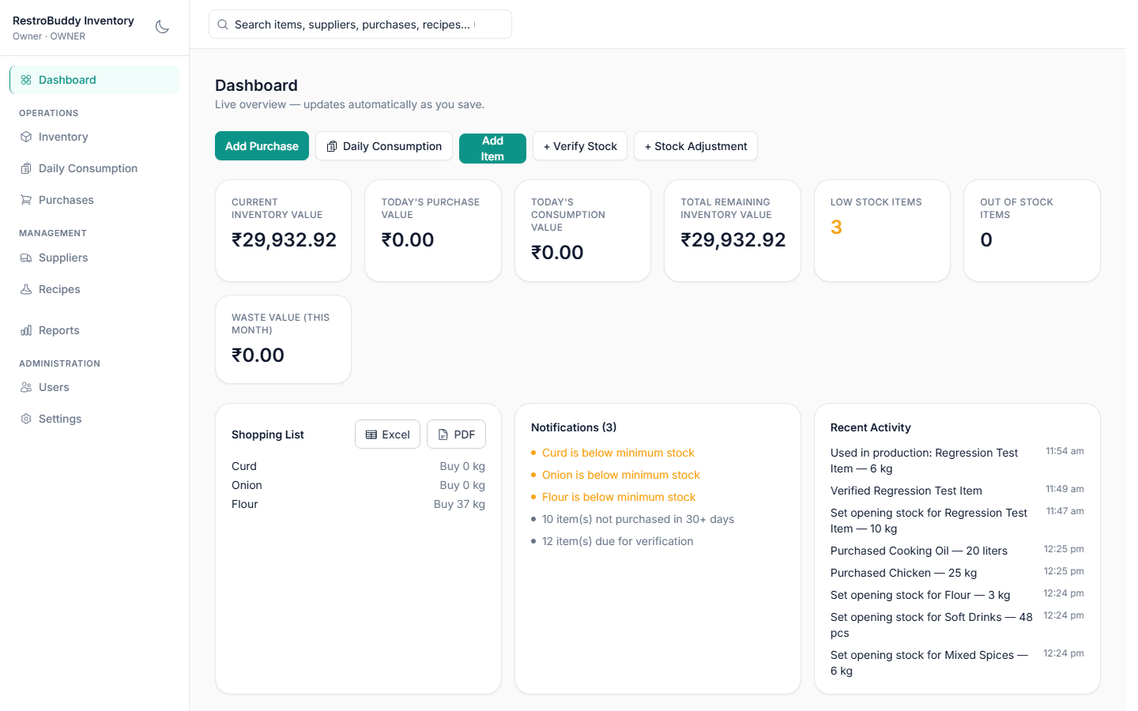This screenshot has width=1138, height=711.
Task: Click the Purchases cart icon
Action: click(26, 200)
